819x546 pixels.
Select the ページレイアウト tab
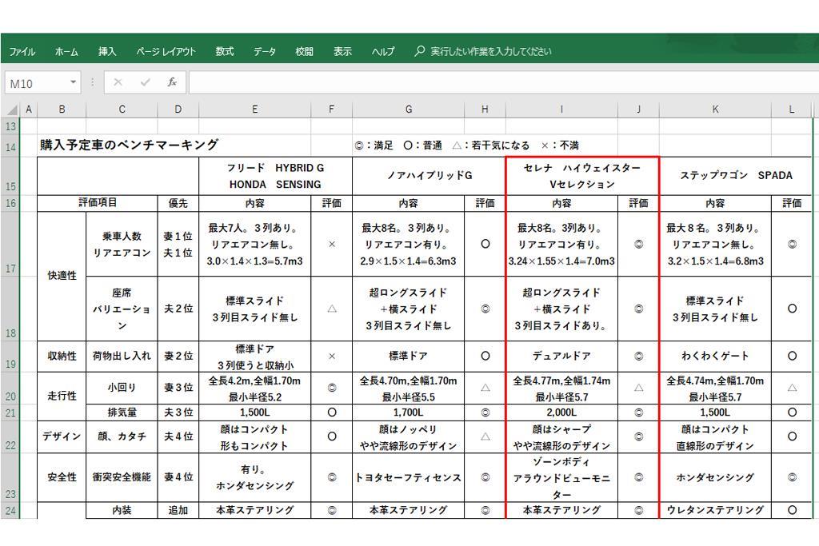click(166, 52)
